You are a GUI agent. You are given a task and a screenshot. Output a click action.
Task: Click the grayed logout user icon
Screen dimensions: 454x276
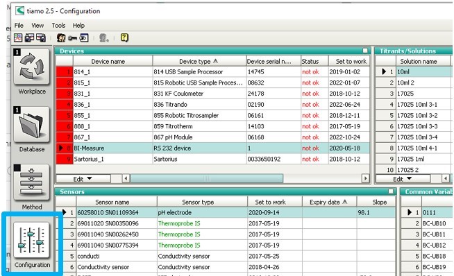[103, 37]
